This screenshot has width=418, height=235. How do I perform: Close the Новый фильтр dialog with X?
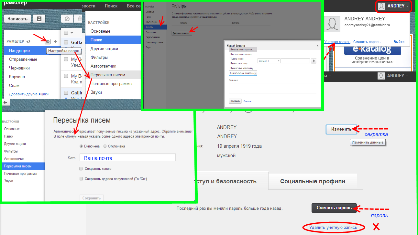317,46
